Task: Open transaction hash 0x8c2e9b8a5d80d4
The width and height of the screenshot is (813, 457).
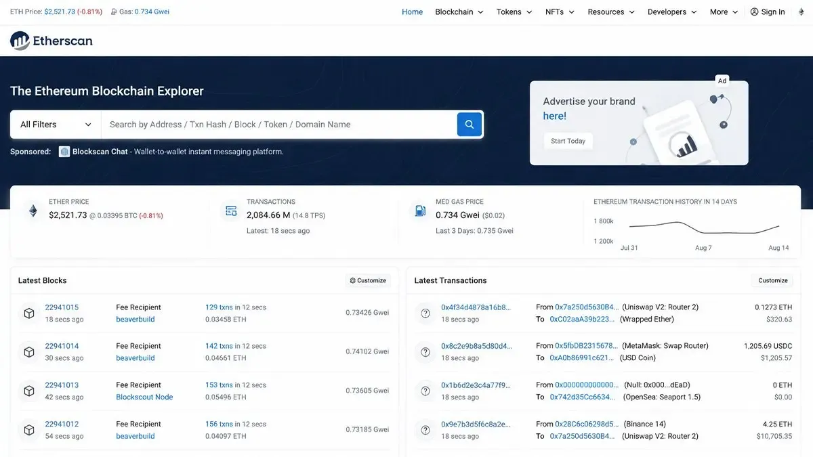Action: click(x=476, y=346)
